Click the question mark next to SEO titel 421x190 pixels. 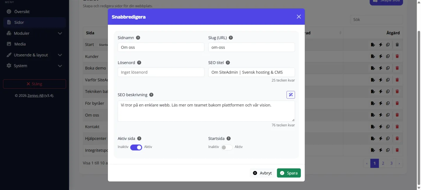coord(228,63)
